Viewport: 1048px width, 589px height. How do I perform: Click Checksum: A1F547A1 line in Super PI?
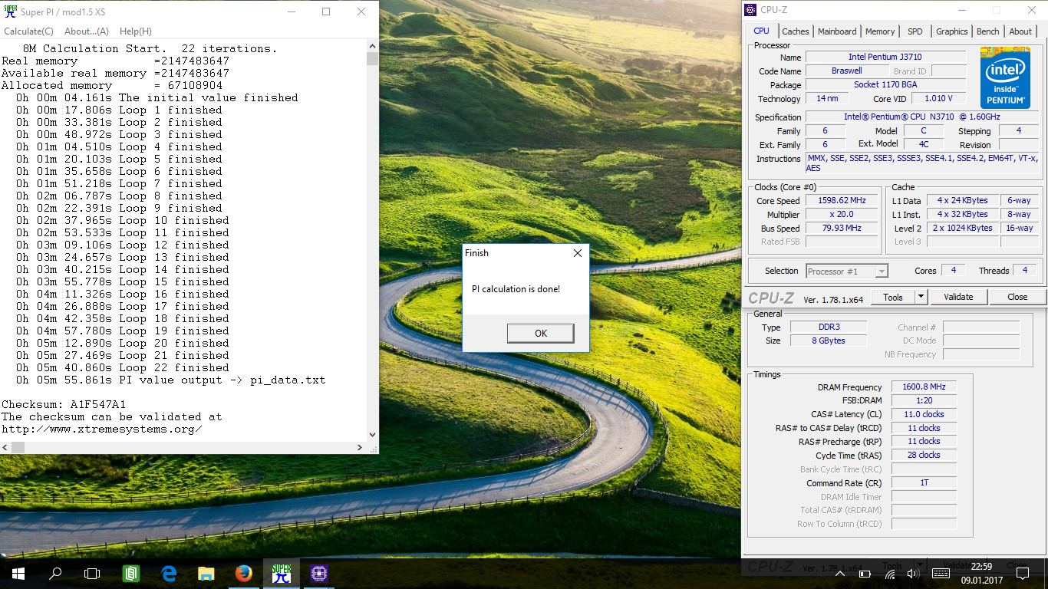pyautogui.click(x=64, y=404)
